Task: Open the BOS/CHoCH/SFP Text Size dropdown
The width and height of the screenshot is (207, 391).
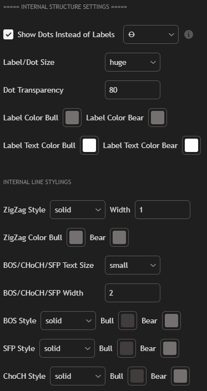Action: (133, 265)
